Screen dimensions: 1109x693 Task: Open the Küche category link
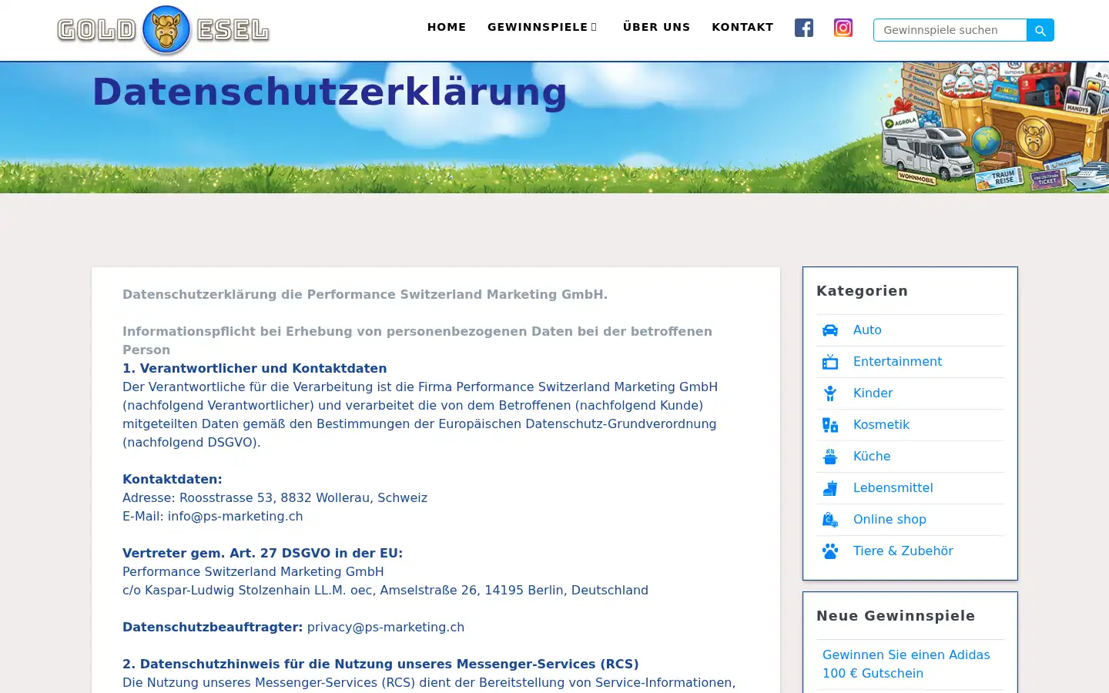872,457
